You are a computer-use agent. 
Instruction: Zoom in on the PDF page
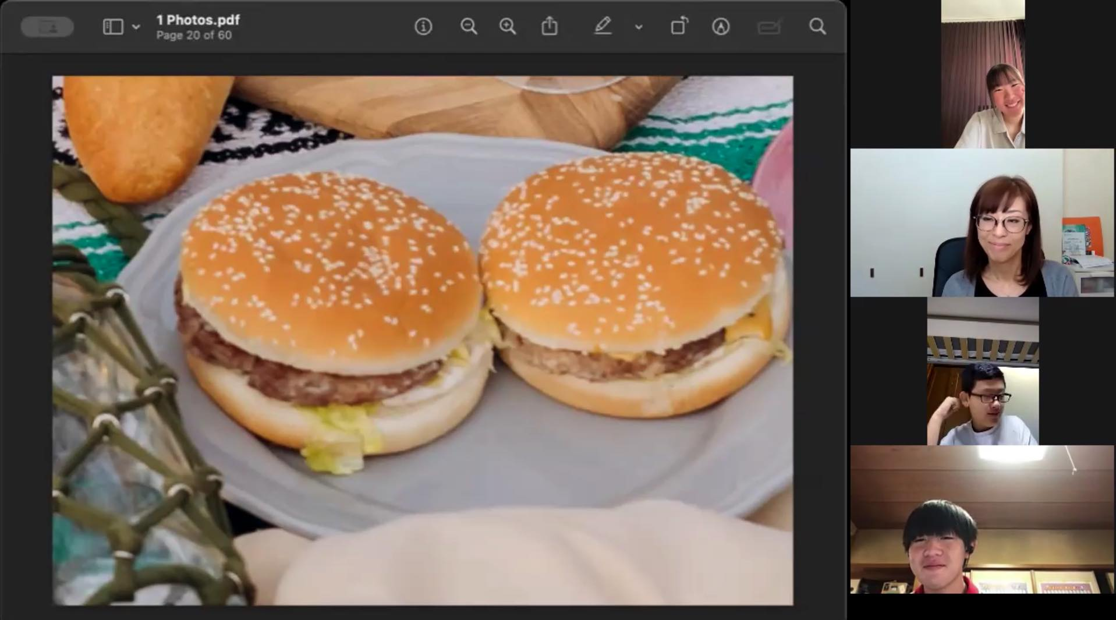click(x=508, y=27)
